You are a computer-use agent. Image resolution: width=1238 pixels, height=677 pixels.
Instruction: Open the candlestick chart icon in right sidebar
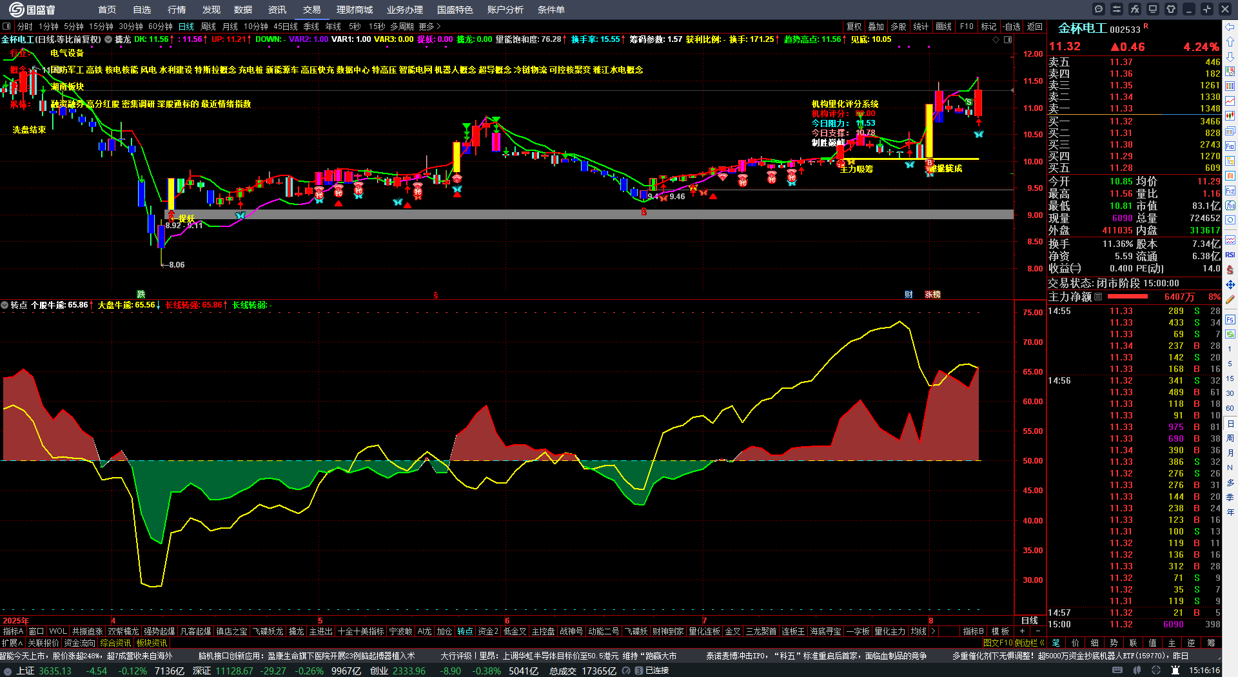(1230, 116)
